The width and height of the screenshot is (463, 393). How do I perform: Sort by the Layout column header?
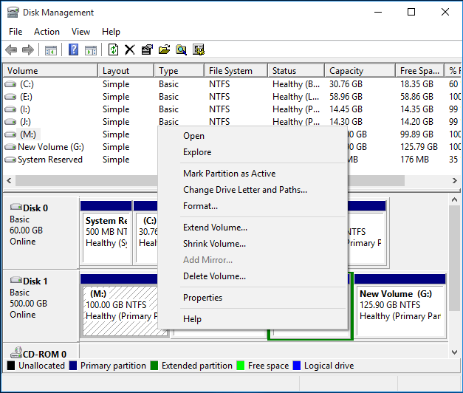click(126, 71)
